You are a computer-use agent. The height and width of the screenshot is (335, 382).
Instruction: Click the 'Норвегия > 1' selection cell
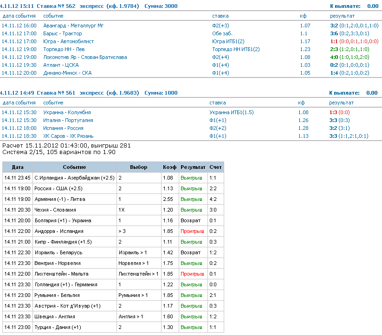pyautogui.click(x=139, y=263)
